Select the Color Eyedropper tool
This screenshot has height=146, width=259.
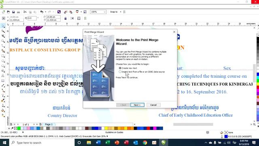pos(3,101)
